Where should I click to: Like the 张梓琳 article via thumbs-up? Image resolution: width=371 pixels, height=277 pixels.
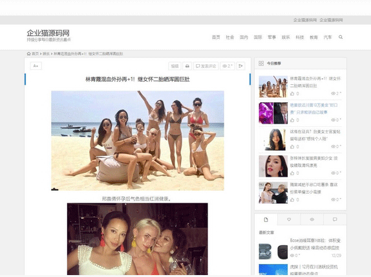(x=292, y=173)
